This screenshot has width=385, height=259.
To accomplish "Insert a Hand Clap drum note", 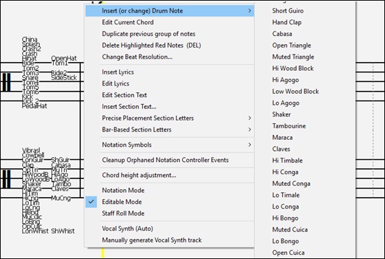I will (x=286, y=22).
